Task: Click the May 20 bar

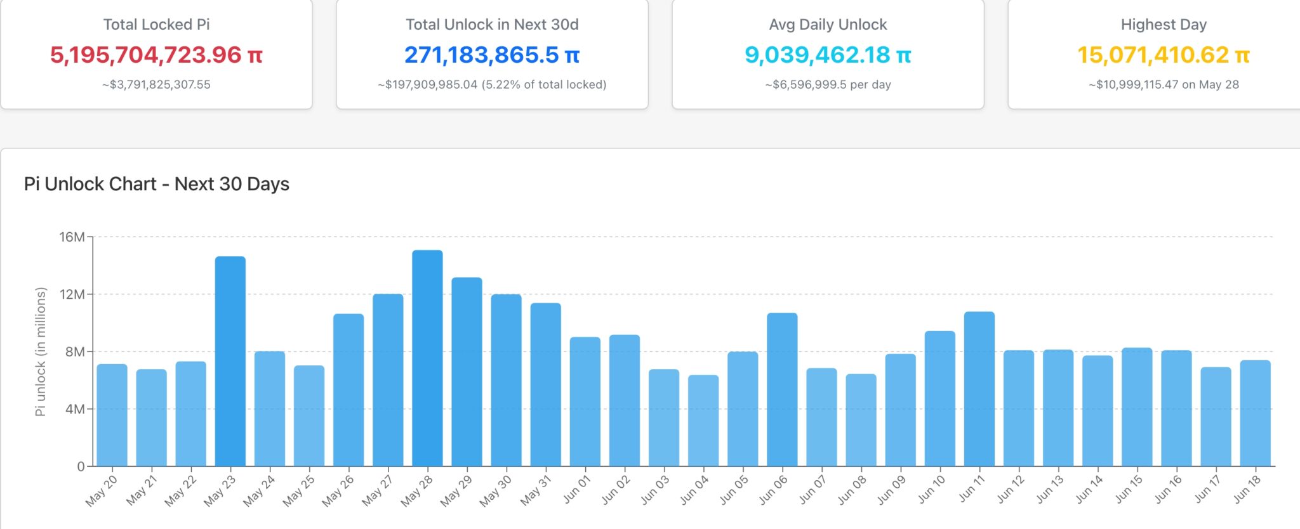Action: (112, 415)
